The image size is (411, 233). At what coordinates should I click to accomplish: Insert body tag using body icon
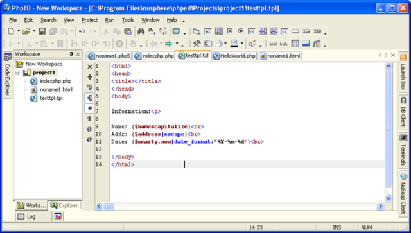[x=284, y=44]
